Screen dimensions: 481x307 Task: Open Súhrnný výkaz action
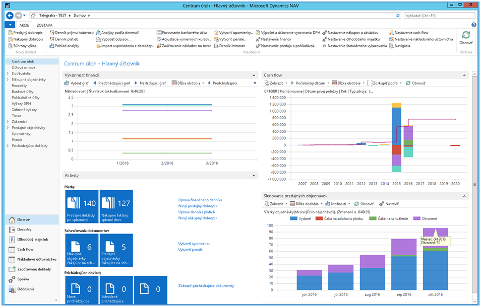22,46
